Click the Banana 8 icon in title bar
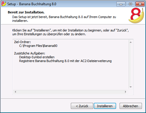This screenshot has width=146, height=113. point(3,4)
